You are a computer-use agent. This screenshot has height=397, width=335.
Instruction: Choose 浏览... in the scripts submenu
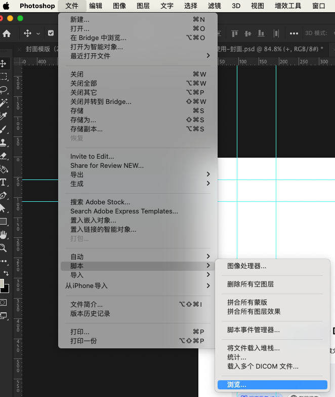coord(272,385)
